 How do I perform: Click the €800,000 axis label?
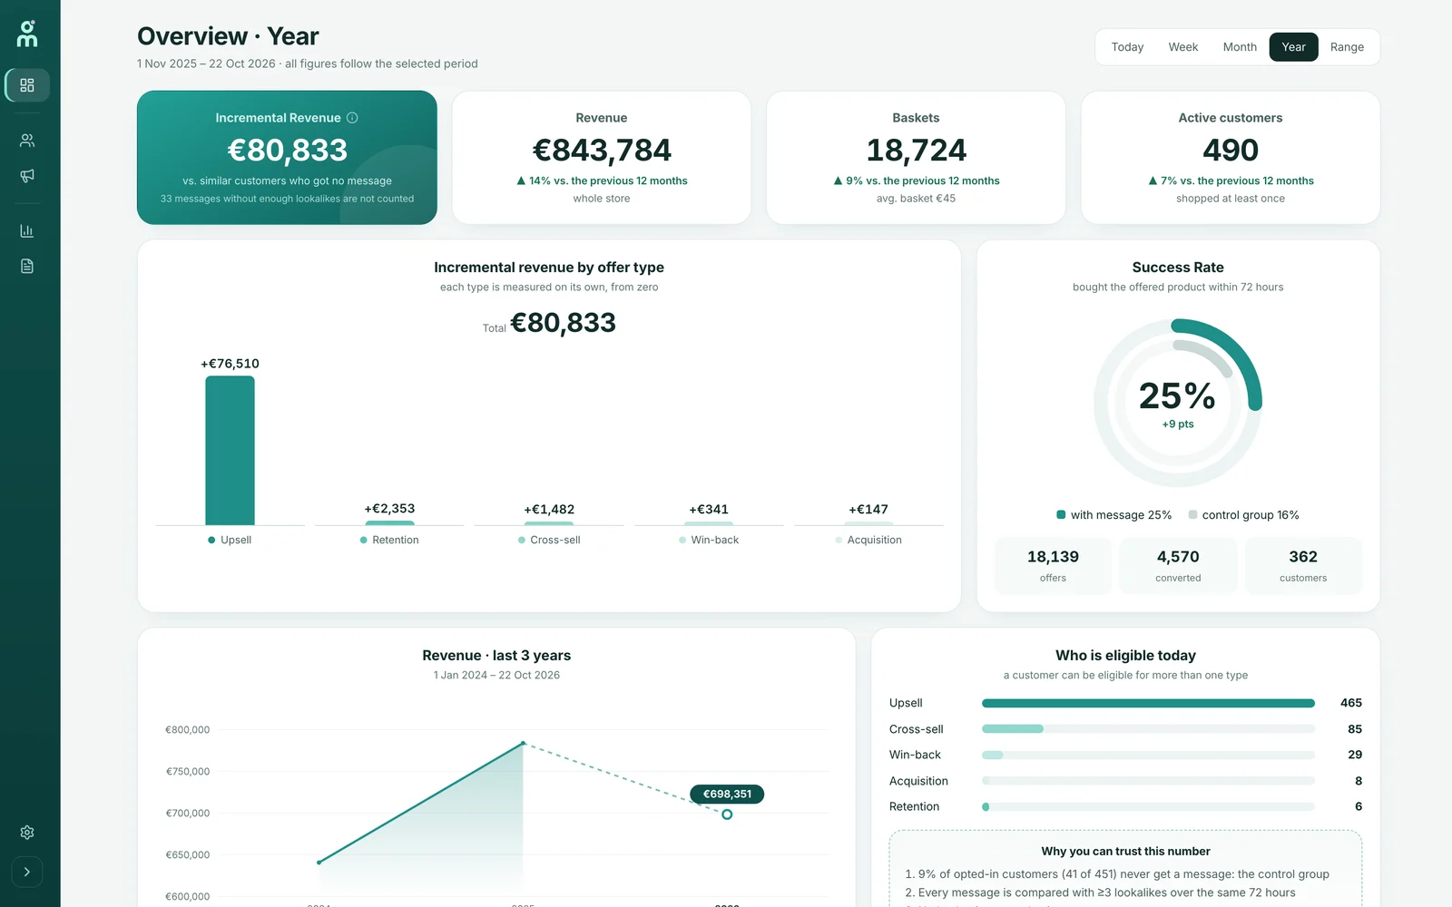point(187,730)
